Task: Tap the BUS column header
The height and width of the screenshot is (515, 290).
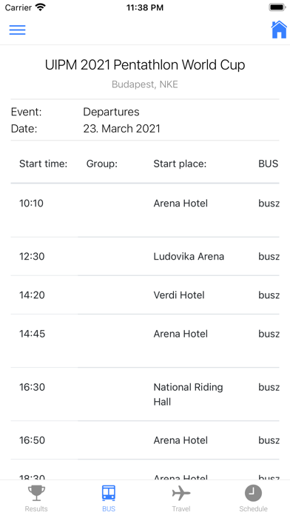Action: click(x=269, y=164)
